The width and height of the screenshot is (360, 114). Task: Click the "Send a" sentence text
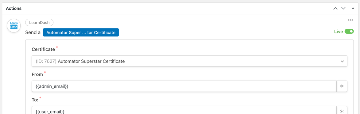click(x=33, y=32)
